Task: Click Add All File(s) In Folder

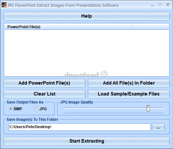Action: [129, 83]
